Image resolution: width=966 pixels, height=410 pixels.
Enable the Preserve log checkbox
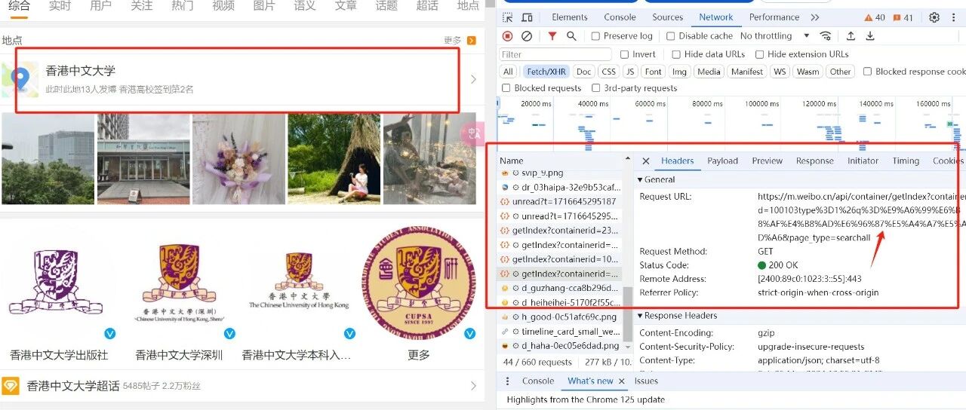pos(595,36)
